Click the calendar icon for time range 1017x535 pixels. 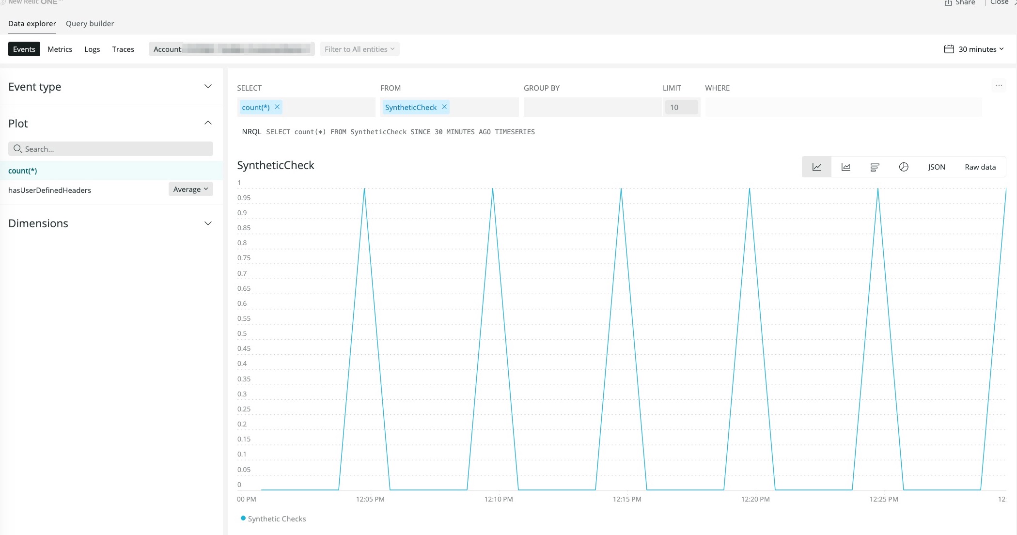949,49
